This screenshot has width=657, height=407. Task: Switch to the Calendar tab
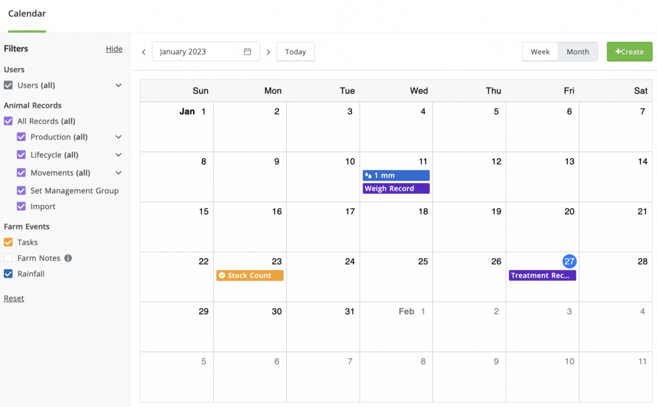pyautogui.click(x=27, y=14)
